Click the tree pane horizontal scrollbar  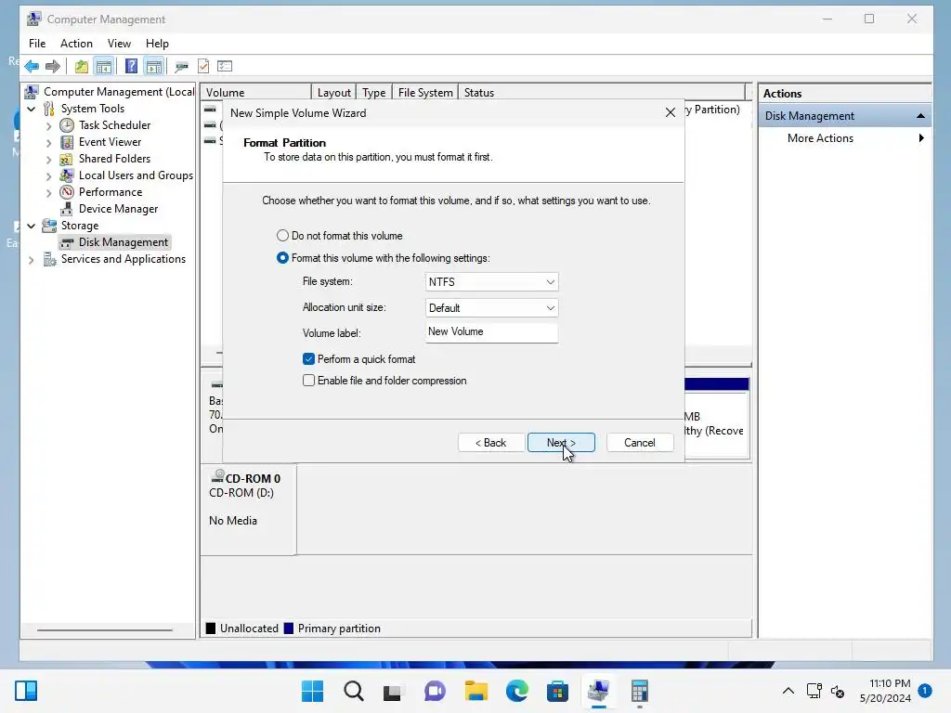[x=105, y=630]
